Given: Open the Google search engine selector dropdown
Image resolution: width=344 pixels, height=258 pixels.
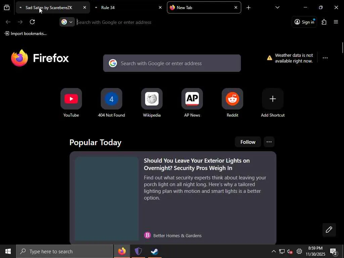Looking at the screenshot, I should (67, 22).
